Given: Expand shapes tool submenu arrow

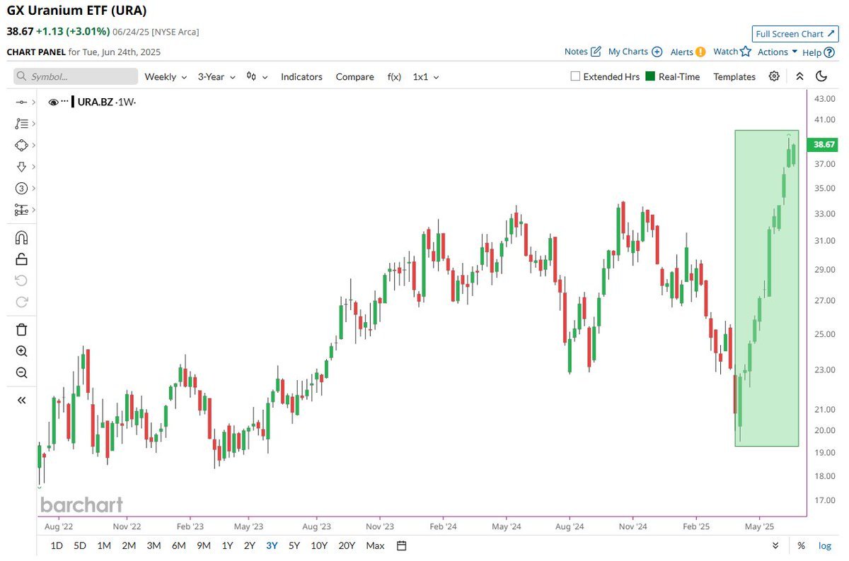Looking at the screenshot, I should pos(33,145).
